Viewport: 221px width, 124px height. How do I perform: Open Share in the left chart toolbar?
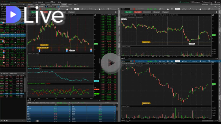(x=61, y=9)
